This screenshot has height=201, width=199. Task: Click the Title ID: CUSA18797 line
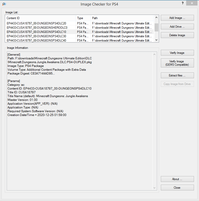pyautogui.click(x=22, y=92)
